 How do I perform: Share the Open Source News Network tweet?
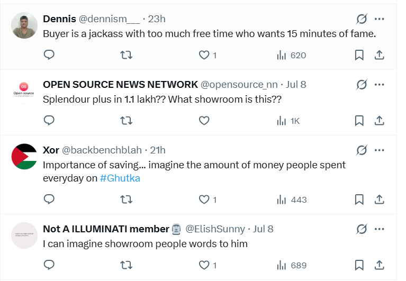(x=380, y=121)
